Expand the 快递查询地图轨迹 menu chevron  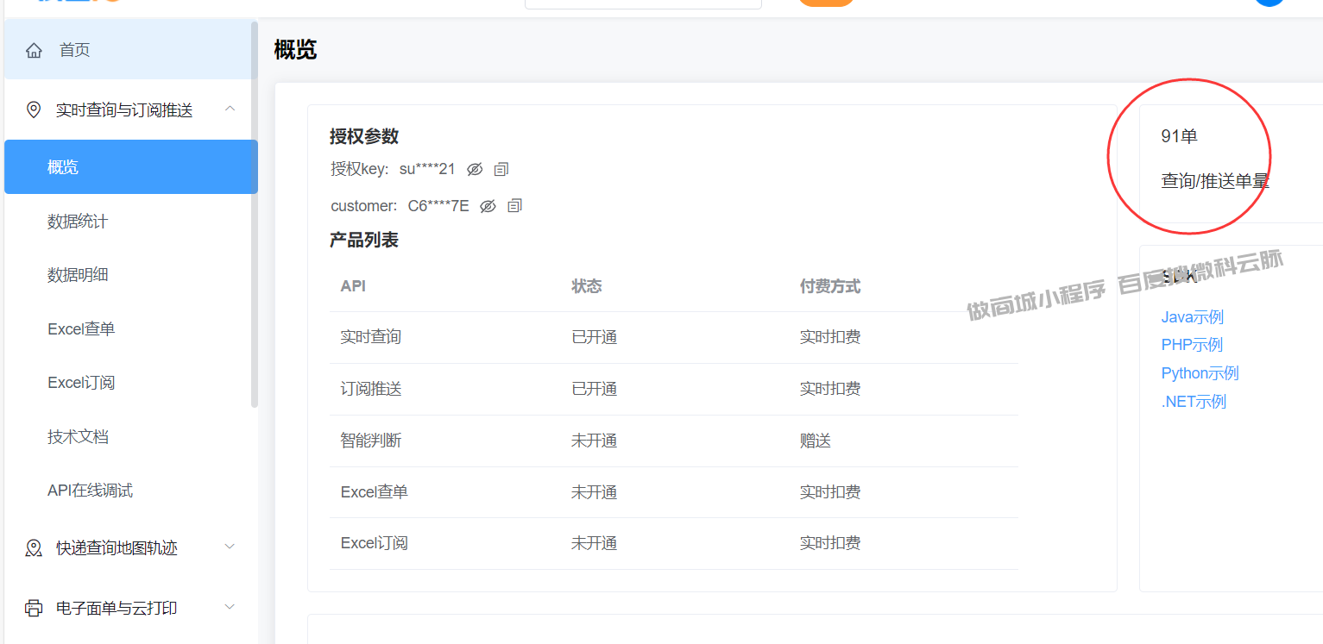[x=230, y=547]
